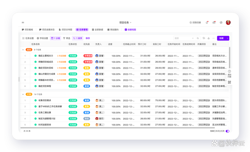Viewport: 250px width, 152px height.
Task: Open the calendar icon with red dot
Action: pos(214,23)
